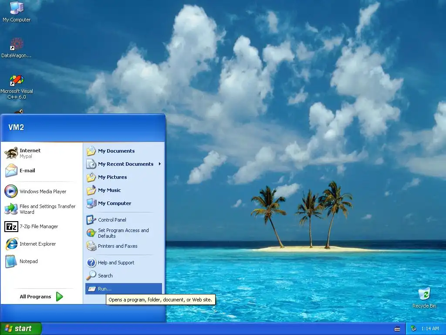Open My Recent Documents entry
This screenshot has height=335, width=446.
(124, 164)
